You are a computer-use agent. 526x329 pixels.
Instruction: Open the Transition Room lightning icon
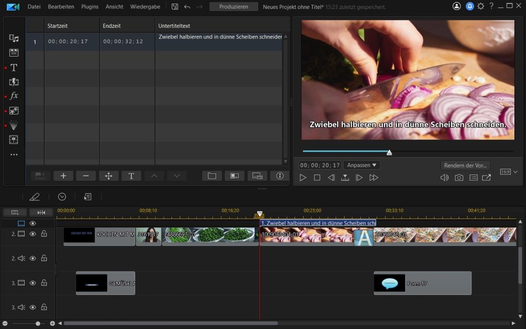tap(14, 82)
